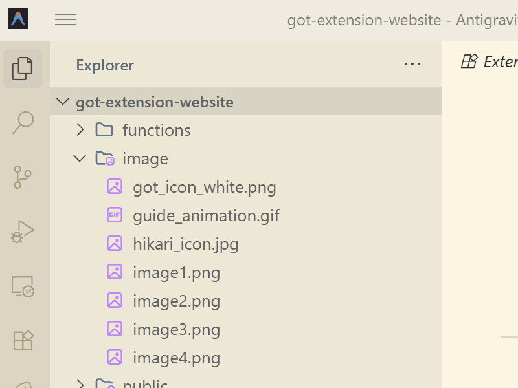518x388 pixels.
Task: Click the Explorer icon in the activity bar
Action: point(23,69)
